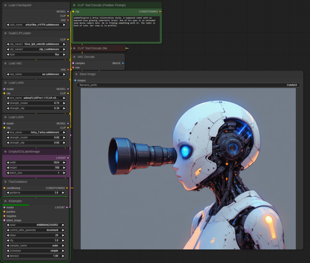The image size is (310, 263).
Task: Open scheduler simple dropdown
Action: [36, 251]
